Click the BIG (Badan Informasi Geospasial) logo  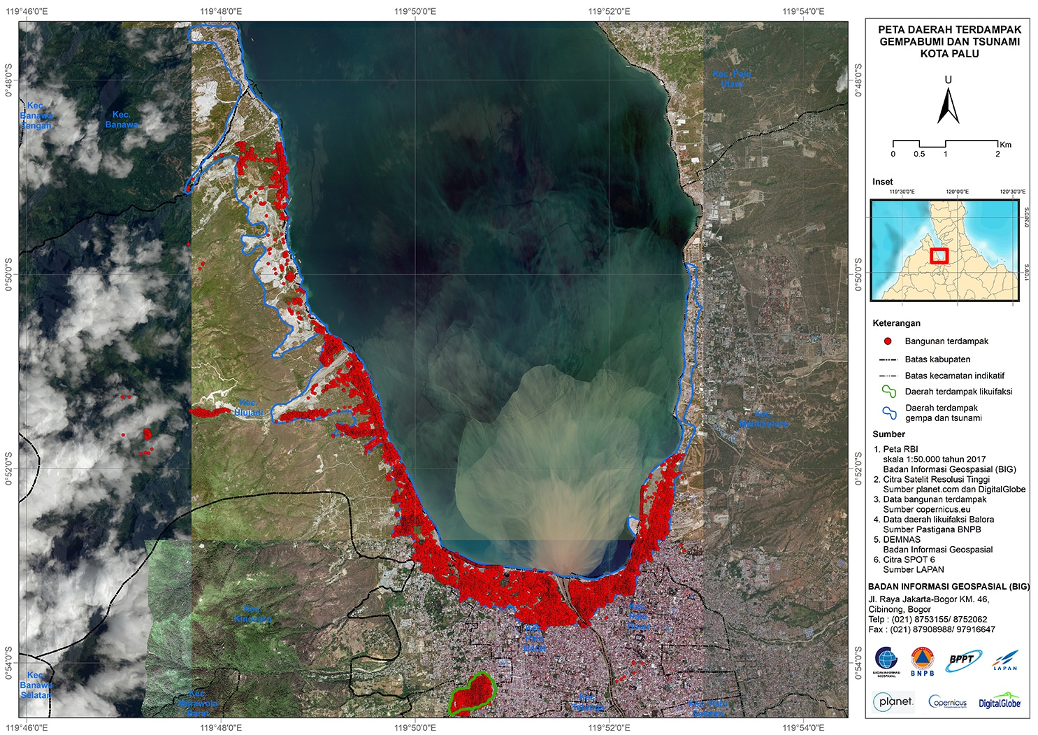(x=887, y=662)
